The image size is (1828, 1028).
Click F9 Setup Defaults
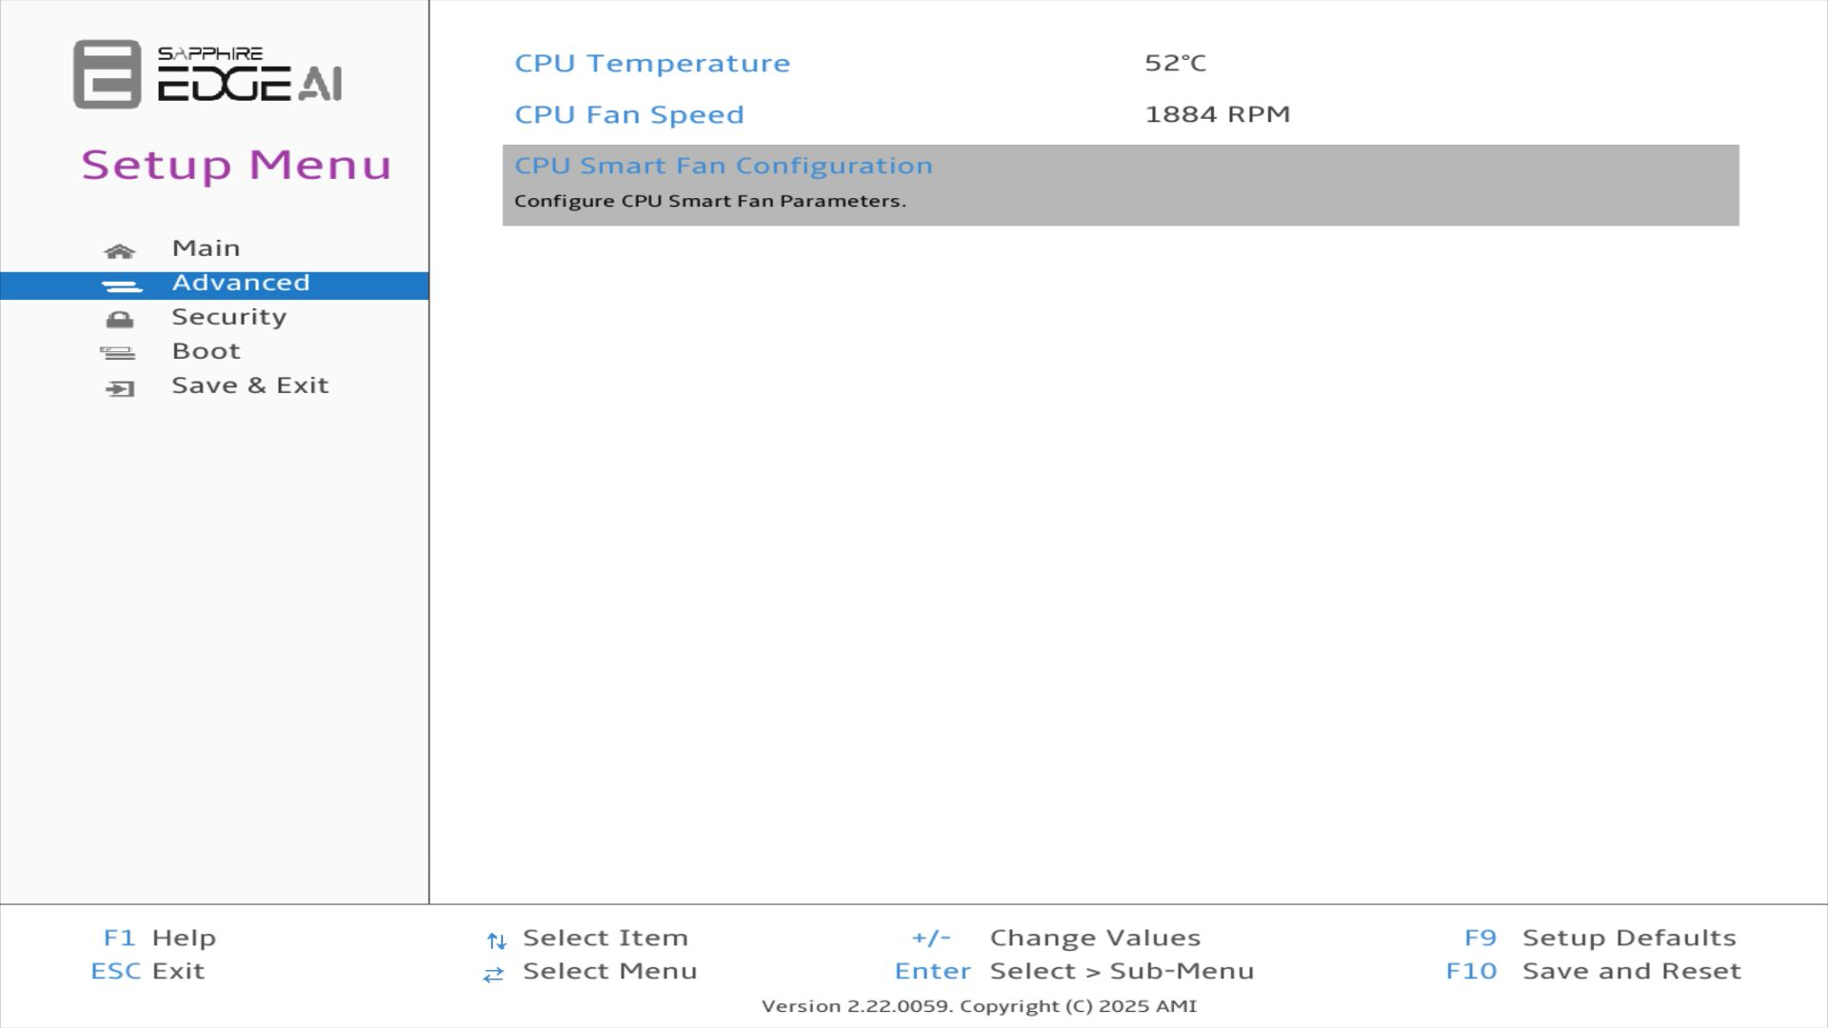pos(1599,938)
